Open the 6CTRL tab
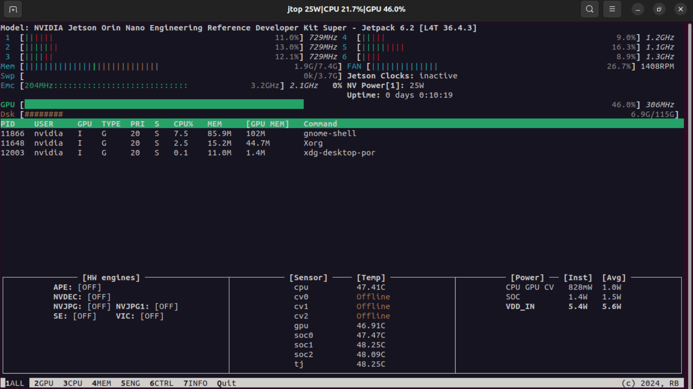This screenshot has height=389, width=693. coord(161,383)
